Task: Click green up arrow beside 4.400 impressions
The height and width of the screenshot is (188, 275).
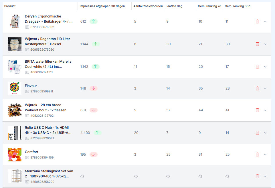Action: click(97, 133)
